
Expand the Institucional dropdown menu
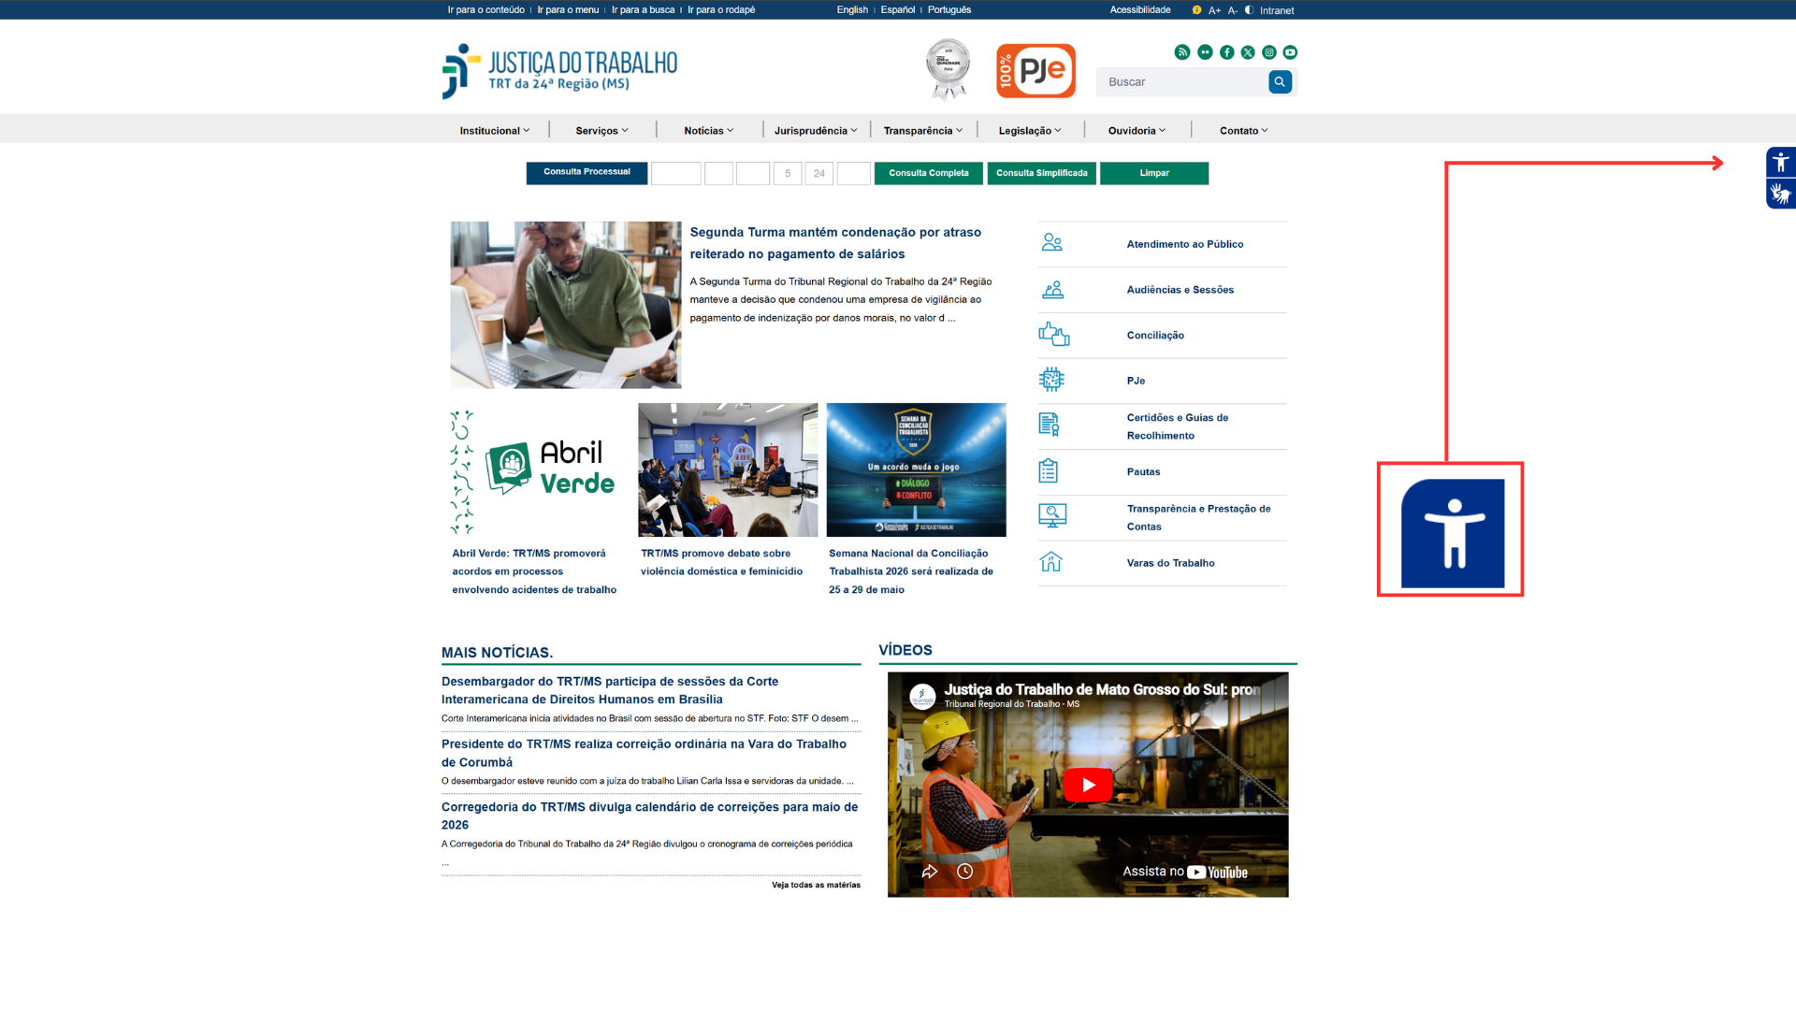click(494, 131)
